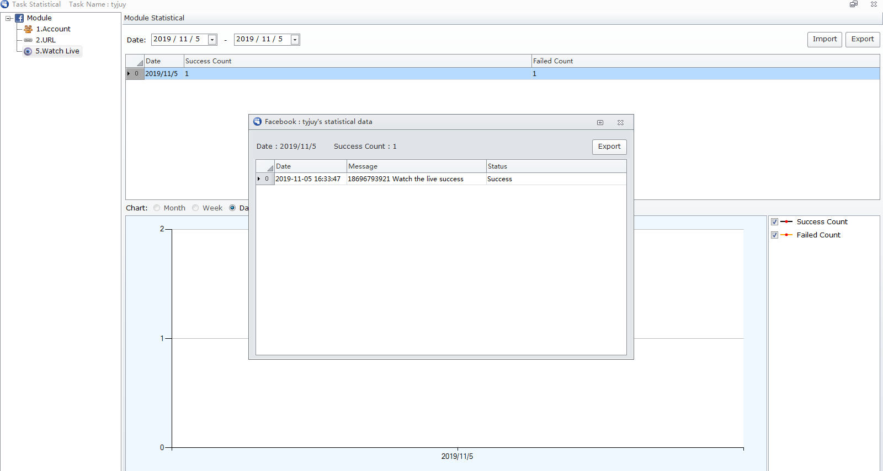Click the Export button in the dialog
This screenshot has width=883, height=471.
[x=609, y=147]
